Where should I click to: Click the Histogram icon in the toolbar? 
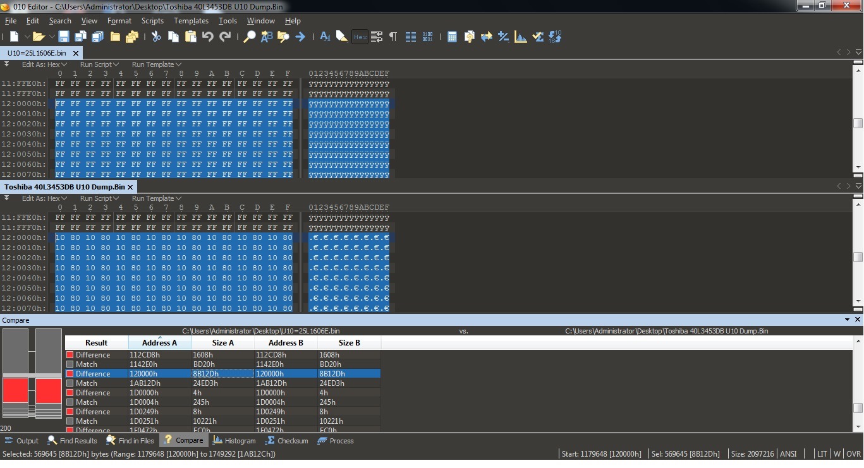pos(521,37)
